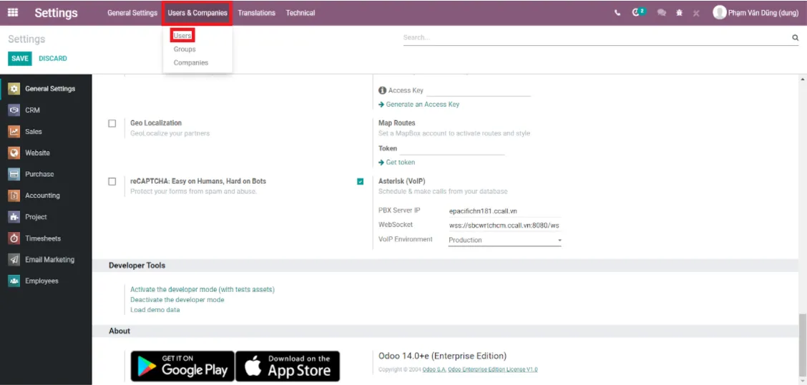Click the Website globe icon in the sidebar

pos(14,153)
